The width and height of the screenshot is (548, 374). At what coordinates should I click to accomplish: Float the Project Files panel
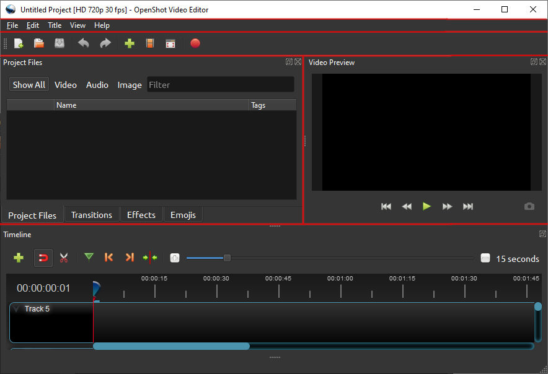[289, 62]
